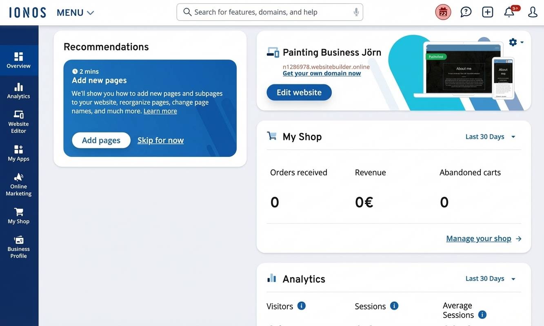Open Online Marketing in sidebar

(18, 184)
